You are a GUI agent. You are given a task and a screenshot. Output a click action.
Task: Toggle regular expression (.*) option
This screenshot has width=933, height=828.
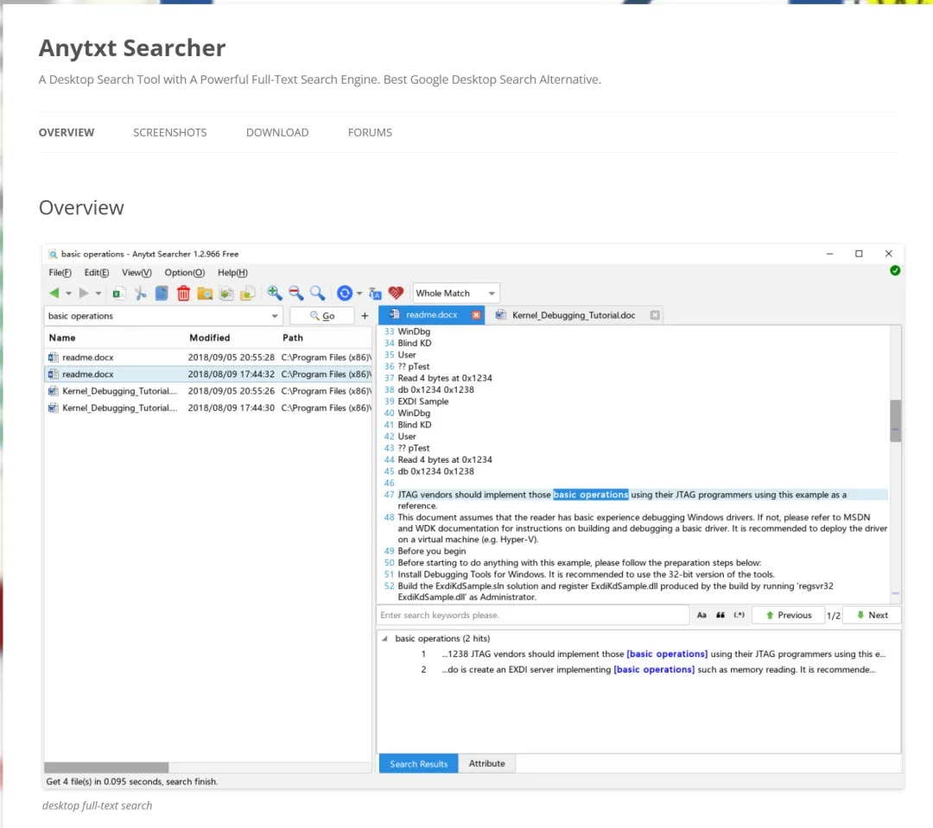(739, 615)
